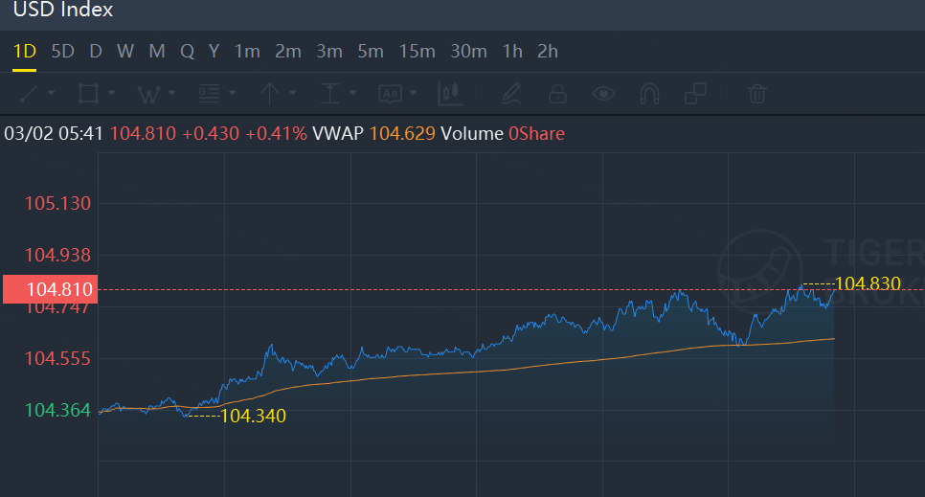Viewport: 925px width, 497px height.
Task: Click the 1h timeframe option
Action: pyautogui.click(x=512, y=52)
